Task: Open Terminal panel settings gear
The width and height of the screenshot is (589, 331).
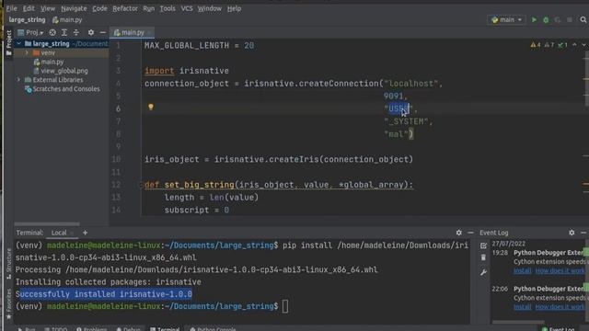Action: point(458,233)
